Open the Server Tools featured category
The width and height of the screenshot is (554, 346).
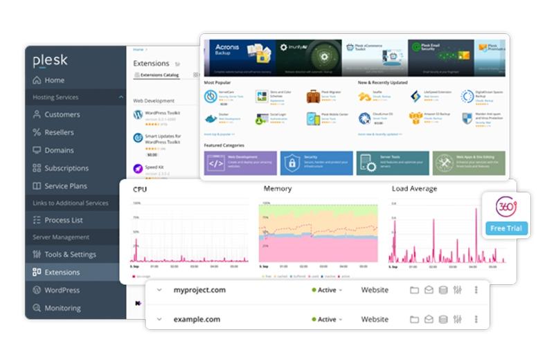[393, 163]
